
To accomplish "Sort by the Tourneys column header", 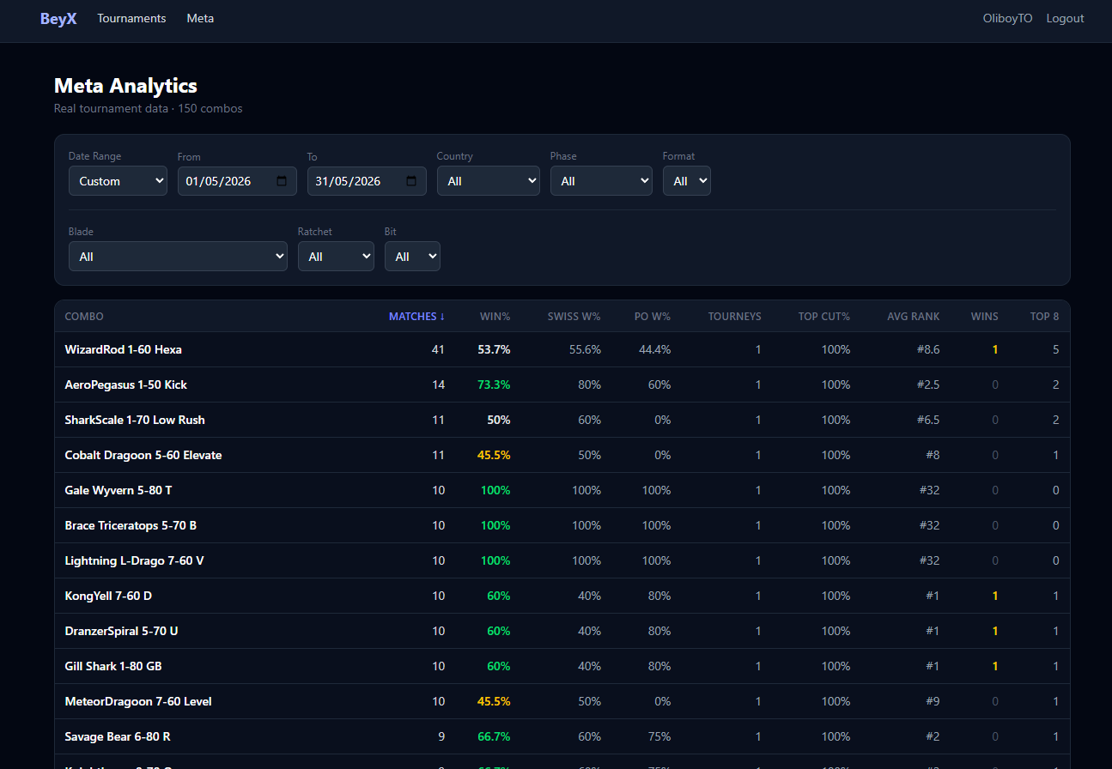I will click(x=734, y=317).
